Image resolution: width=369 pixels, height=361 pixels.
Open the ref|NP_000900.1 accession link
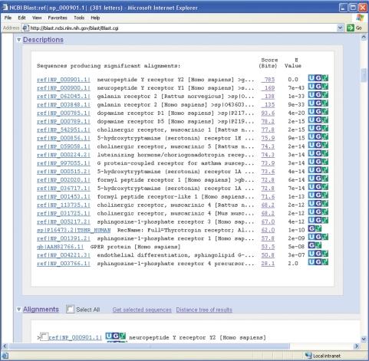[64, 88]
